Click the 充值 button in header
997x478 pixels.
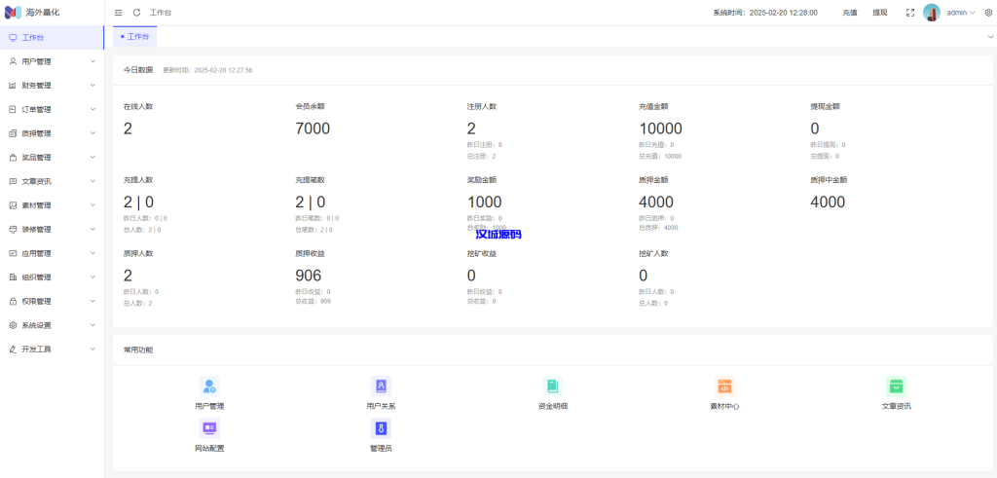click(x=850, y=13)
